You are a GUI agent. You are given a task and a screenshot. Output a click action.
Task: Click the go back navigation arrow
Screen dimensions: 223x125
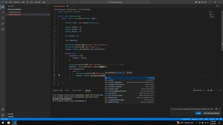74,2
